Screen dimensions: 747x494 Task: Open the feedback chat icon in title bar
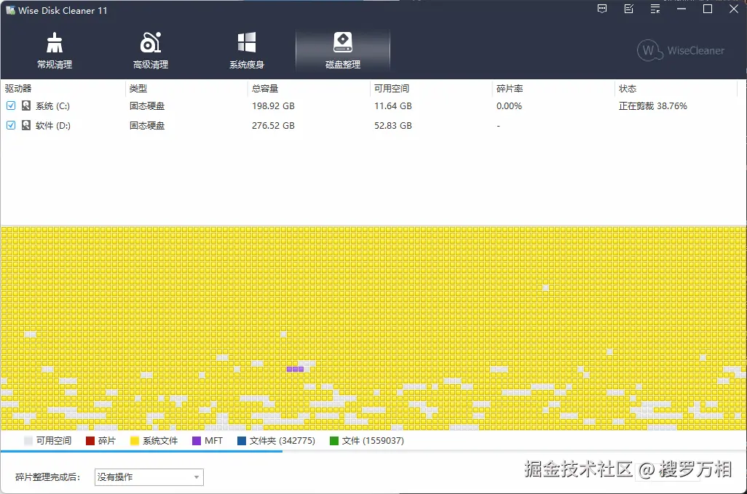tap(602, 9)
